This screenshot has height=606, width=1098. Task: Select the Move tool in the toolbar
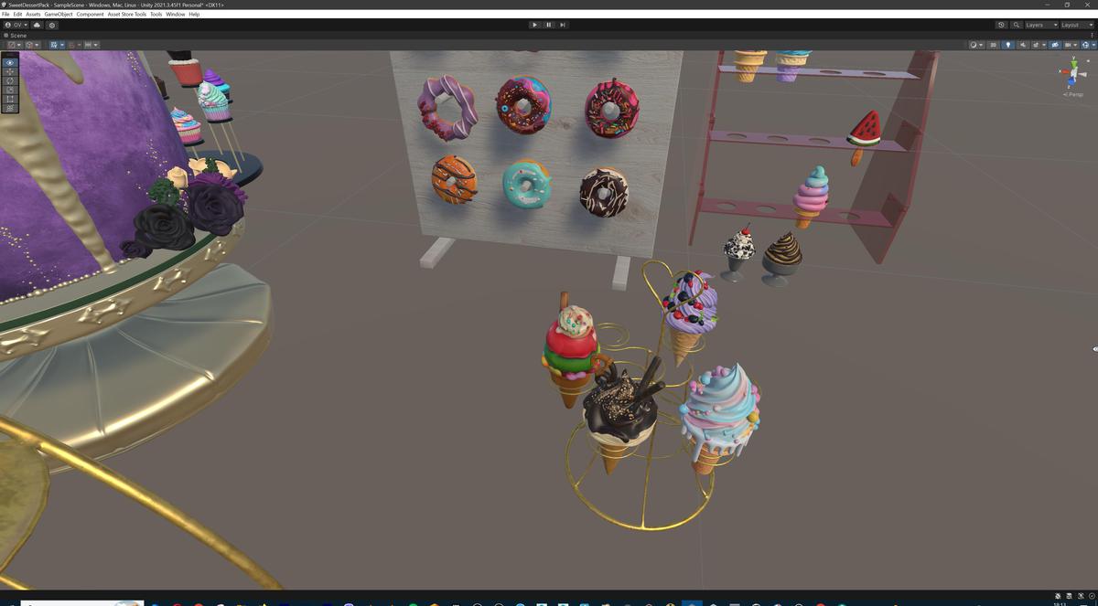pos(9,71)
